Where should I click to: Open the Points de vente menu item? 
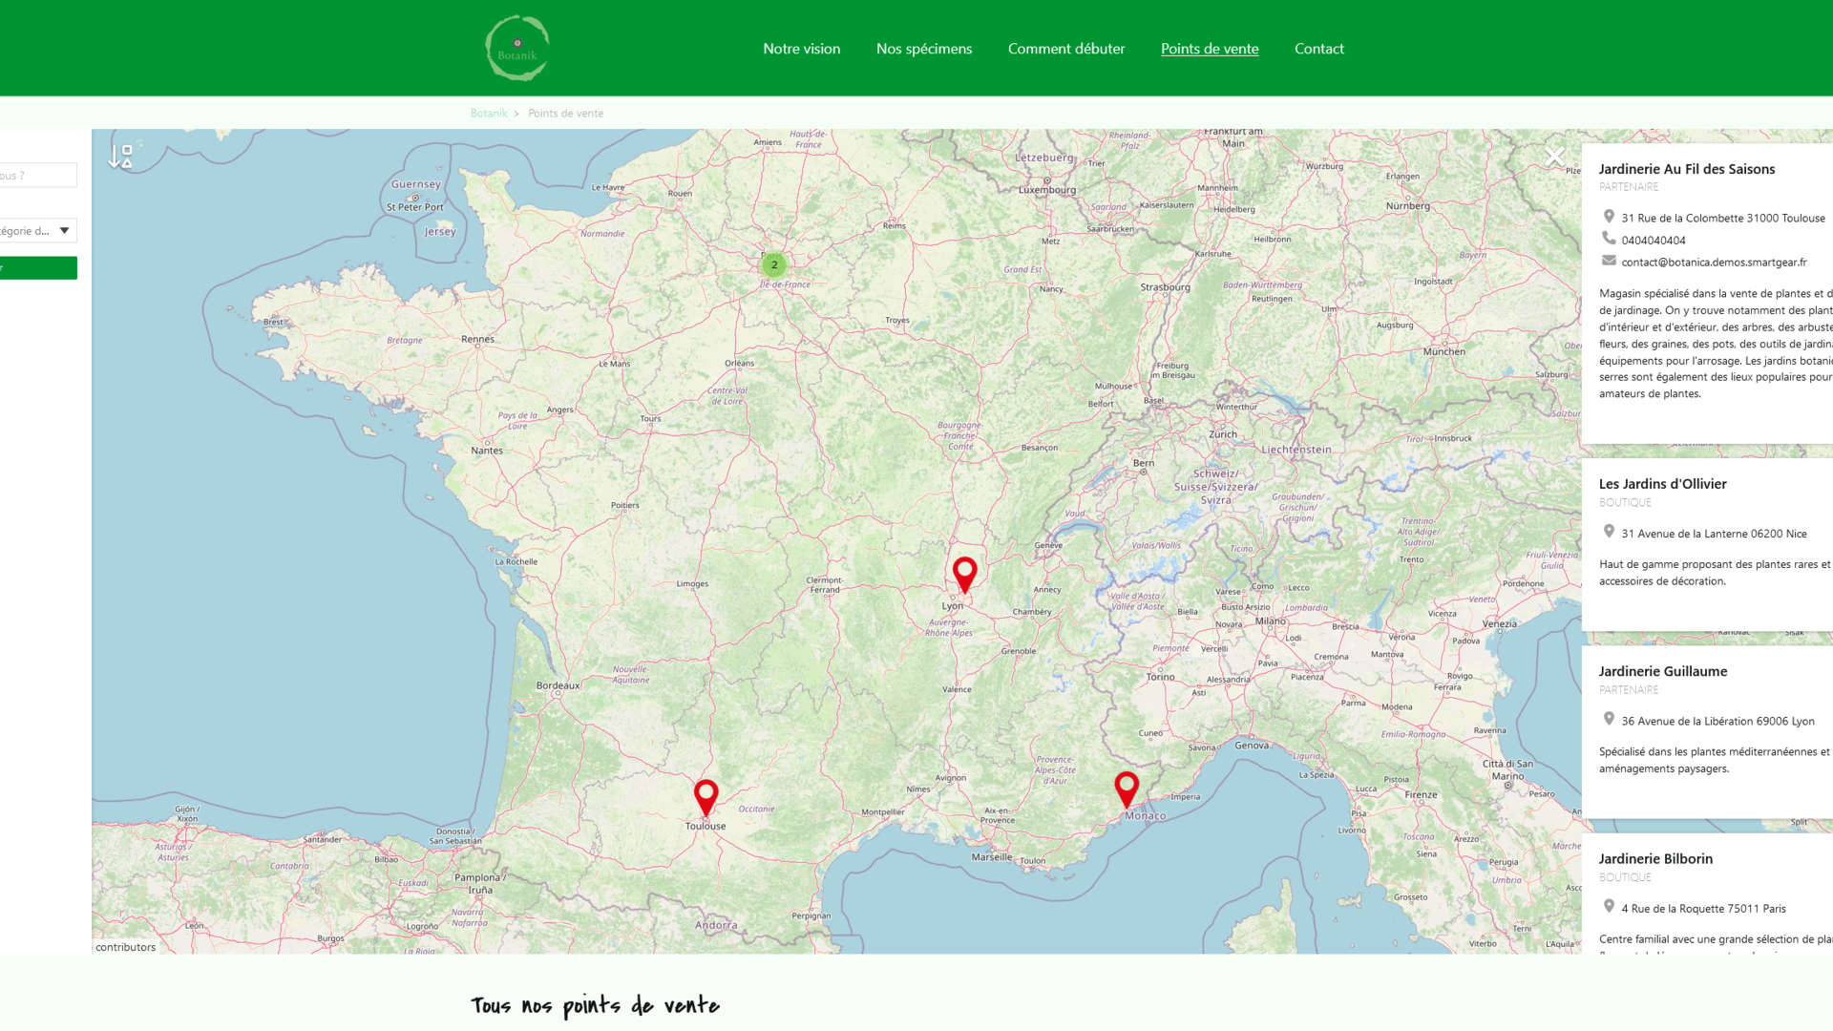(1210, 49)
